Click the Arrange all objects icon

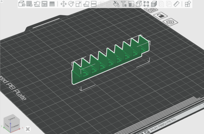coord(44,4)
